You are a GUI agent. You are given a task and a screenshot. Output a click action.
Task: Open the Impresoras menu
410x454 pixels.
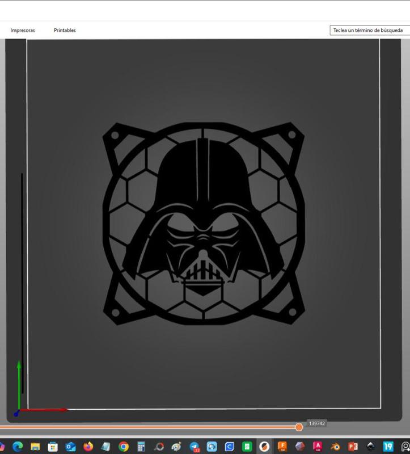(x=23, y=30)
